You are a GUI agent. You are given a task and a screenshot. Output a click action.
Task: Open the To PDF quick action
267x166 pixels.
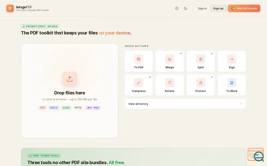tap(139, 61)
